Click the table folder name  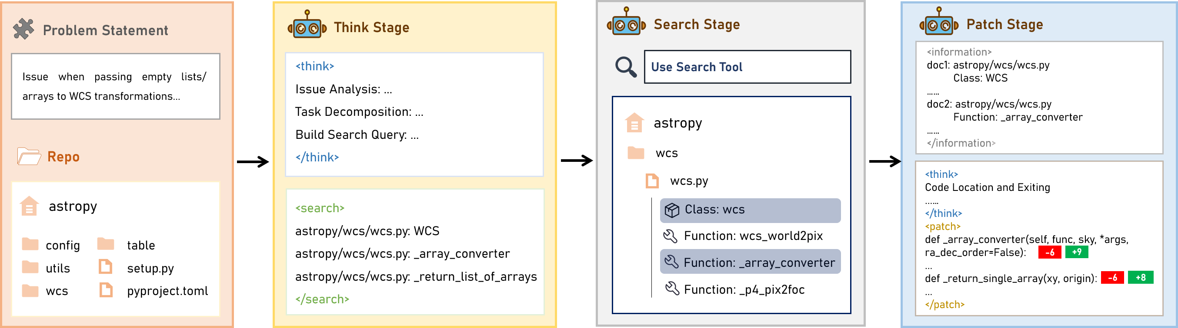pos(141,245)
